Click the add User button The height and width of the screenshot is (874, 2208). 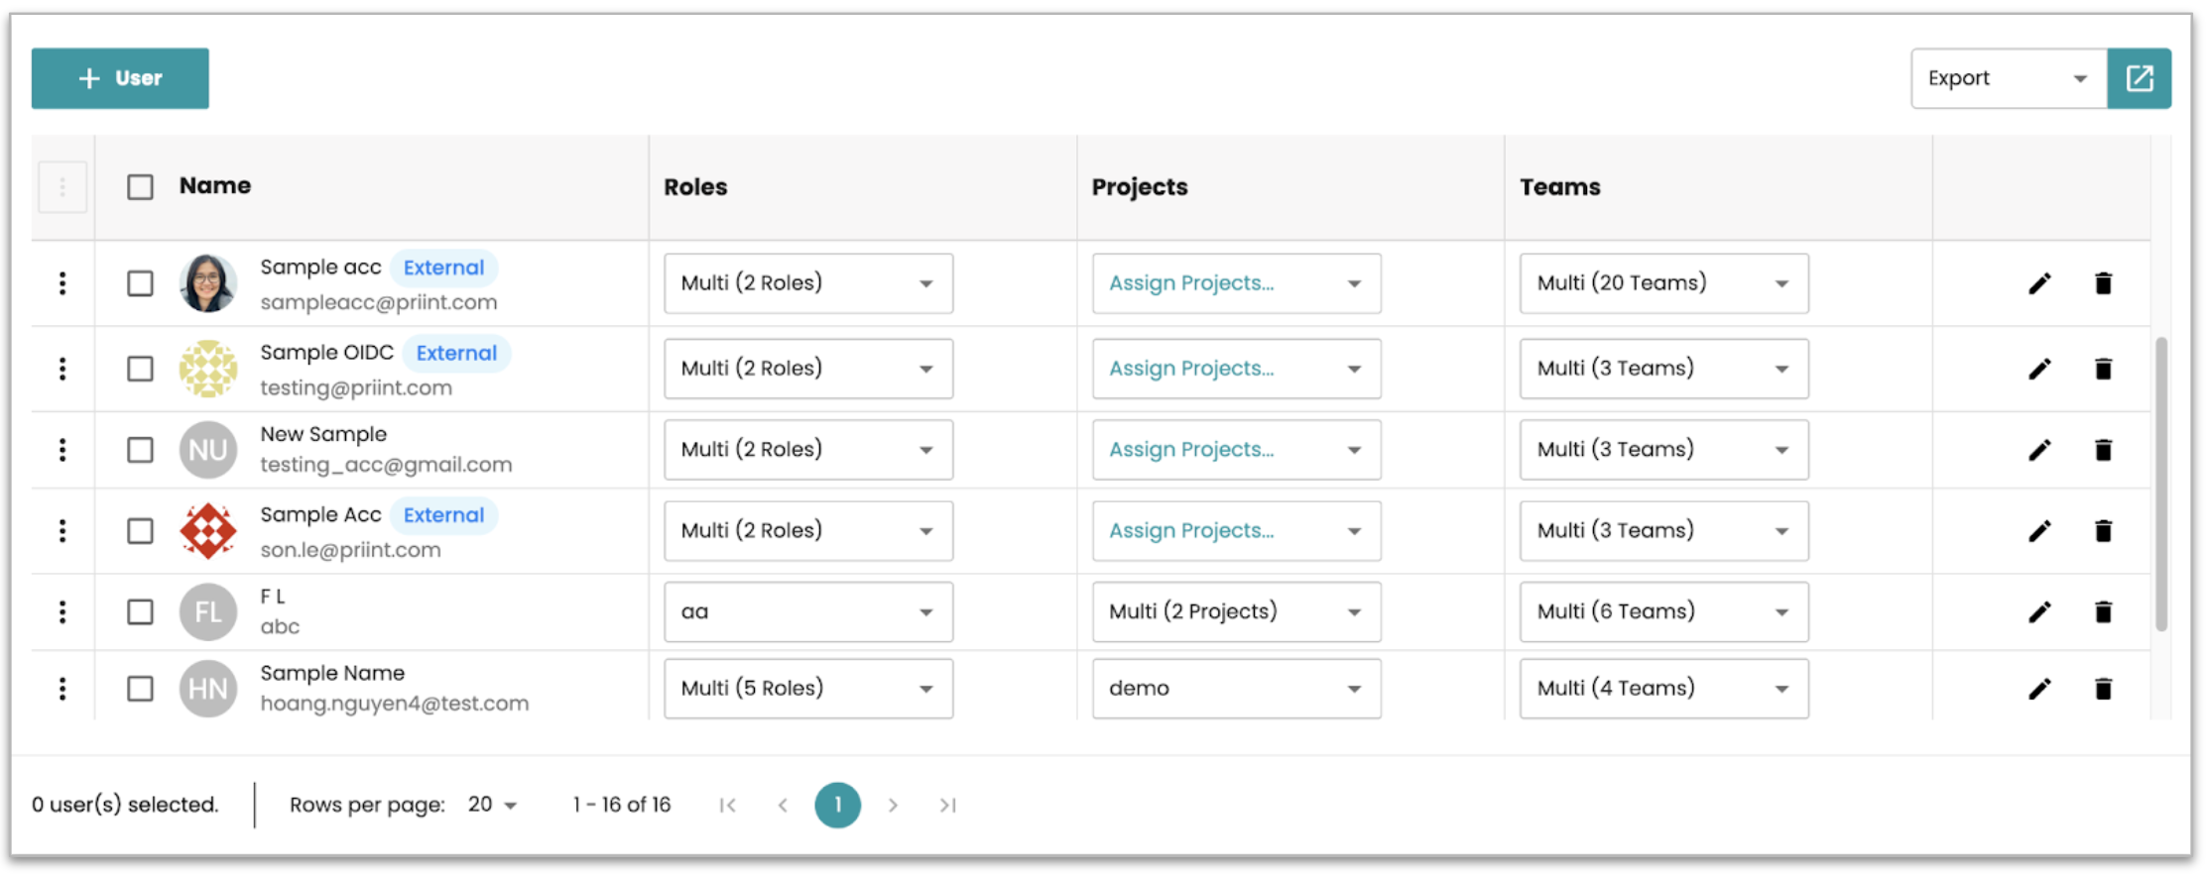[x=120, y=78]
